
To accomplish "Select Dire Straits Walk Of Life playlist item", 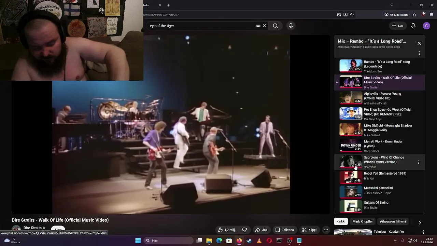I will click(x=380, y=82).
